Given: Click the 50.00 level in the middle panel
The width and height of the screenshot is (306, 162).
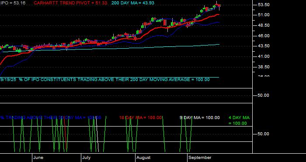Looking at the screenshot, I should (264, 95).
